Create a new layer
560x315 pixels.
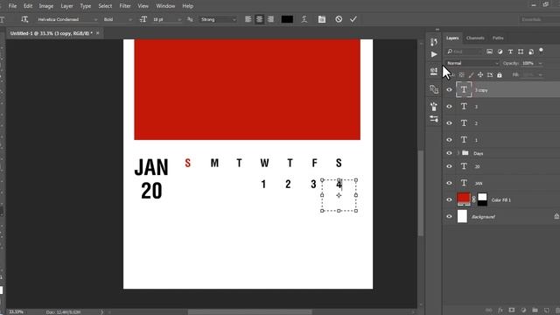click(x=546, y=311)
